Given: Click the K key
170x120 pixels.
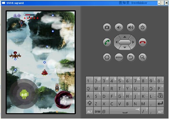Looking at the screenshot, I should tap(144, 95).
